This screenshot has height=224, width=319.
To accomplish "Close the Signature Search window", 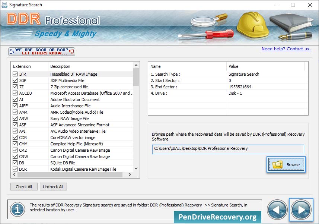I will click(310, 5).
